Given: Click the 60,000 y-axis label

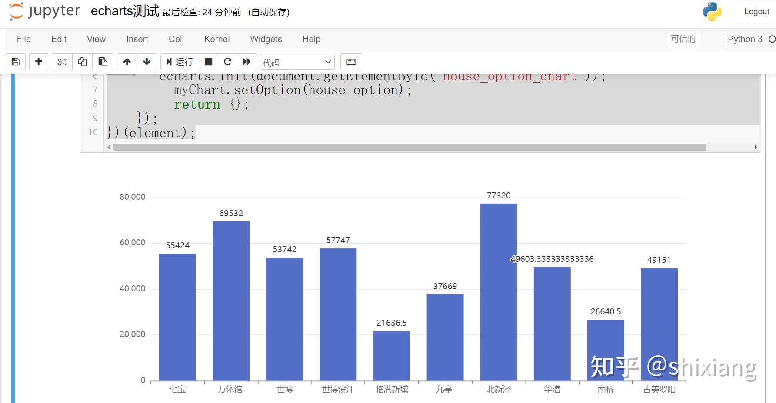Looking at the screenshot, I should 133,243.
